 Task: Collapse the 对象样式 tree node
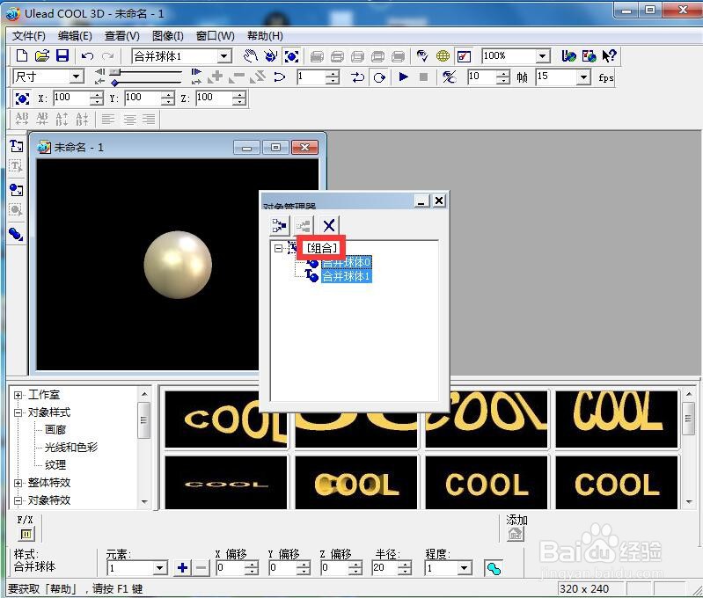(x=18, y=412)
